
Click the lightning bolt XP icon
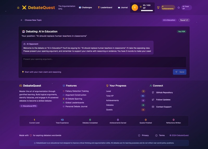pos(141,7)
